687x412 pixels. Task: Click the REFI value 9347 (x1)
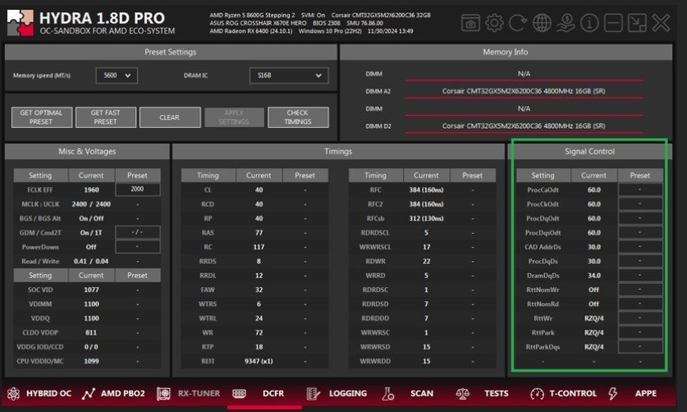tap(259, 361)
